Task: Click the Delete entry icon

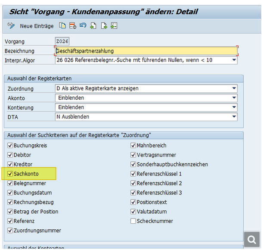Action: tap(73, 26)
